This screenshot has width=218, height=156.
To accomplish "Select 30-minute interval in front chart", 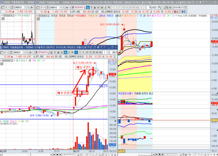I will pyautogui.click(x=93, y=52).
